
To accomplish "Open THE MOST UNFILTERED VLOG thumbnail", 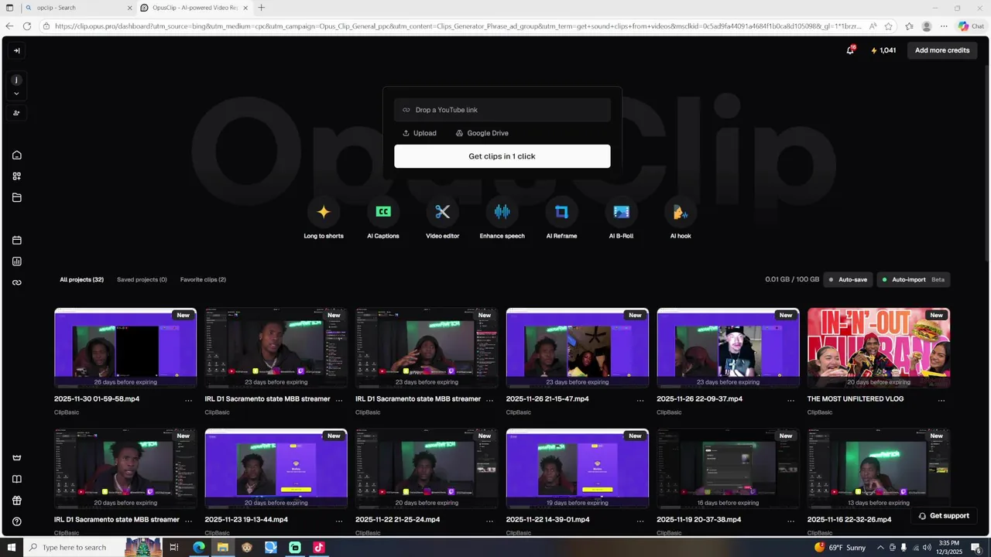I will pyautogui.click(x=879, y=347).
